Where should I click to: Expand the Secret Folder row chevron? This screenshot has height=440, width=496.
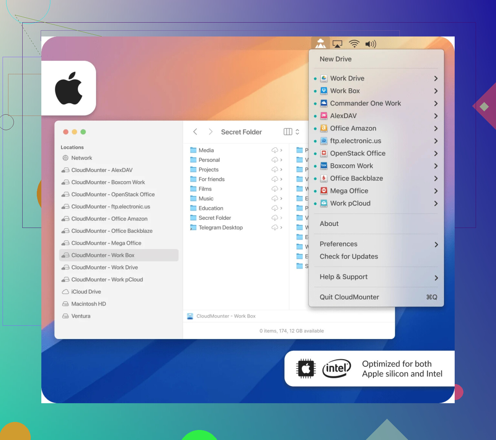click(281, 218)
